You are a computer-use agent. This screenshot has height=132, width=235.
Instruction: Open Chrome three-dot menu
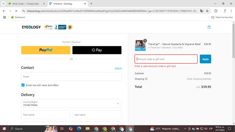[x=231, y=11]
